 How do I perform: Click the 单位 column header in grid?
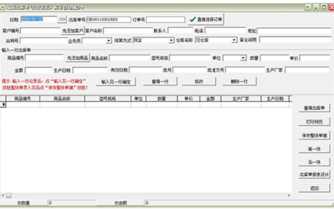click(x=138, y=99)
